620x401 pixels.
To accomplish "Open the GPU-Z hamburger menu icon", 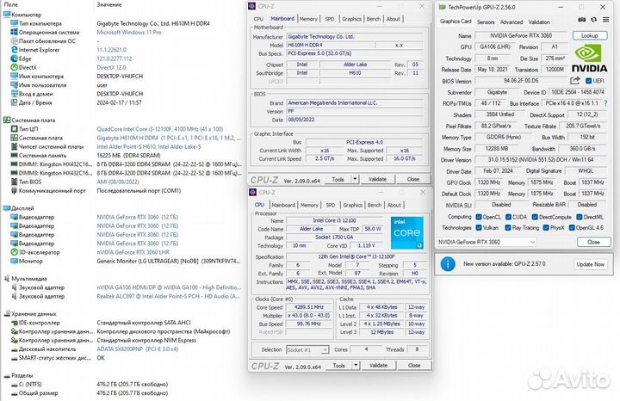I will coord(605,19).
